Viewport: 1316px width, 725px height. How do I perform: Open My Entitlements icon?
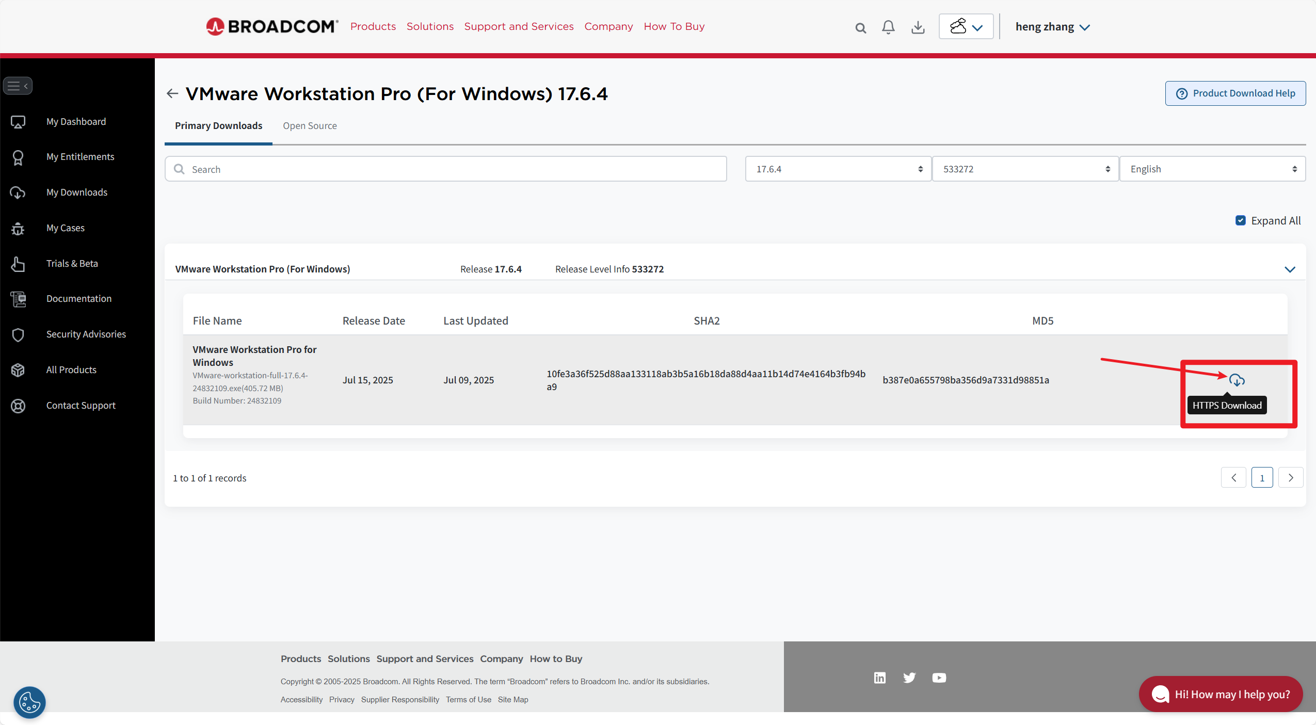(x=18, y=157)
